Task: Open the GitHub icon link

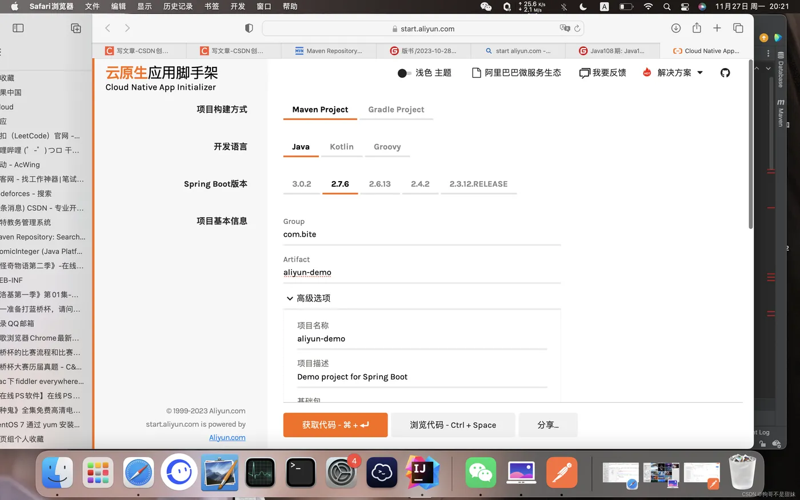Action: pyautogui.click(x=725, y=73)
